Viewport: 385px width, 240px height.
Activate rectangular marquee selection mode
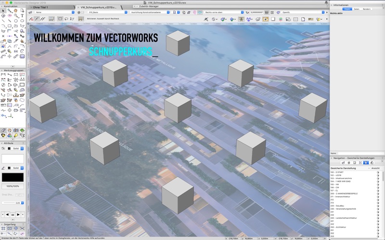pos(60,19)
